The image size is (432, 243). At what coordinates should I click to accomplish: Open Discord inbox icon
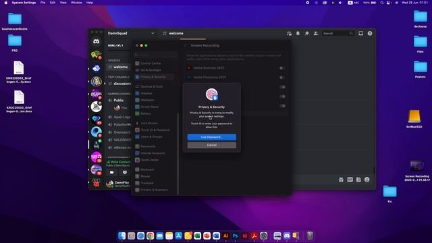coord(360,33)
